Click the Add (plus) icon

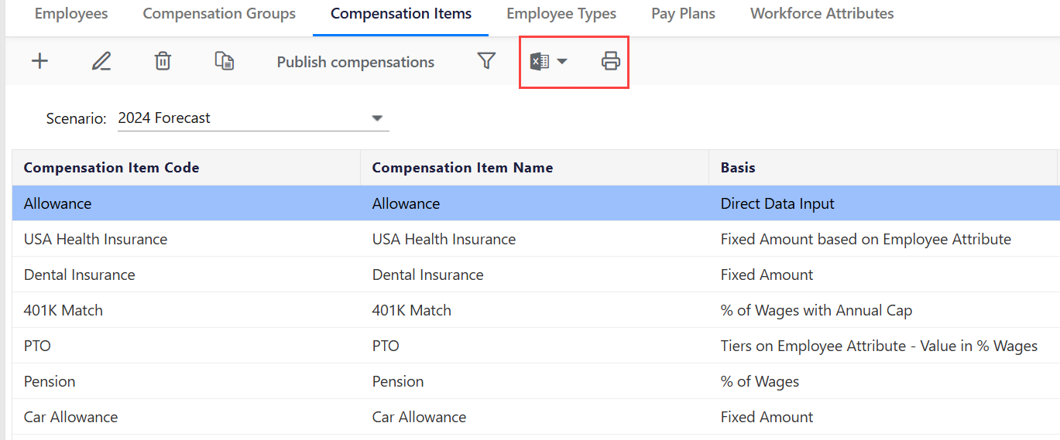click(39, 61)
